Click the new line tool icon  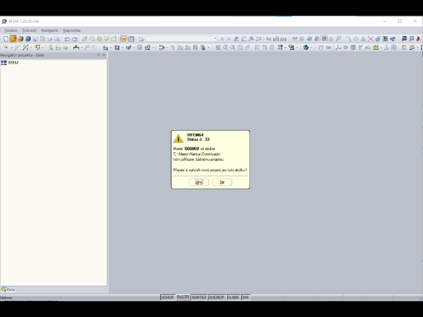(18, 47)
